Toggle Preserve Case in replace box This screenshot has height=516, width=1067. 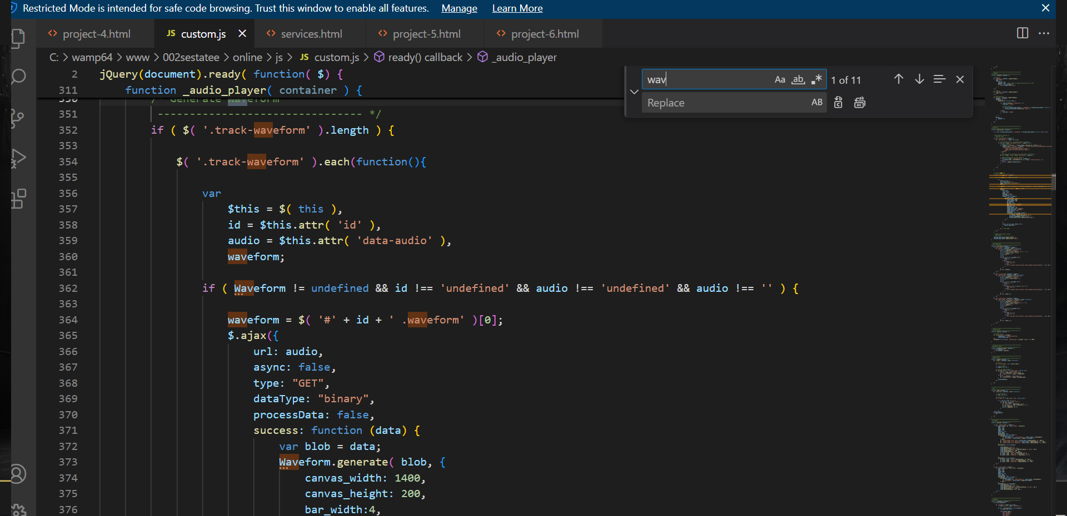coord(817,103)
